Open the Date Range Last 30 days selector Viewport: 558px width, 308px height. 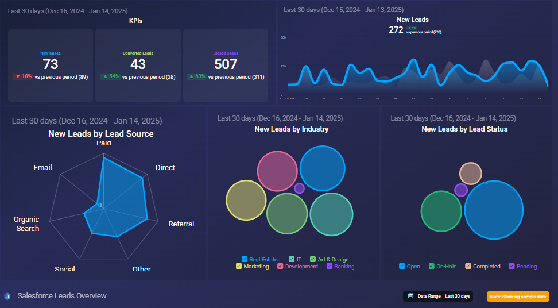click(x=438, y=296)
